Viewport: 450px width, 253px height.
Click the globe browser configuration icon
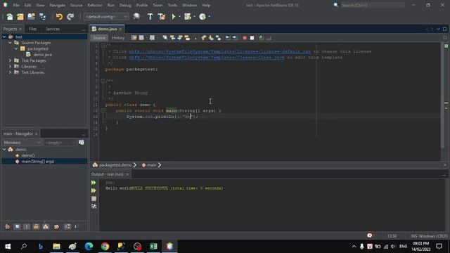coord(136,17)
